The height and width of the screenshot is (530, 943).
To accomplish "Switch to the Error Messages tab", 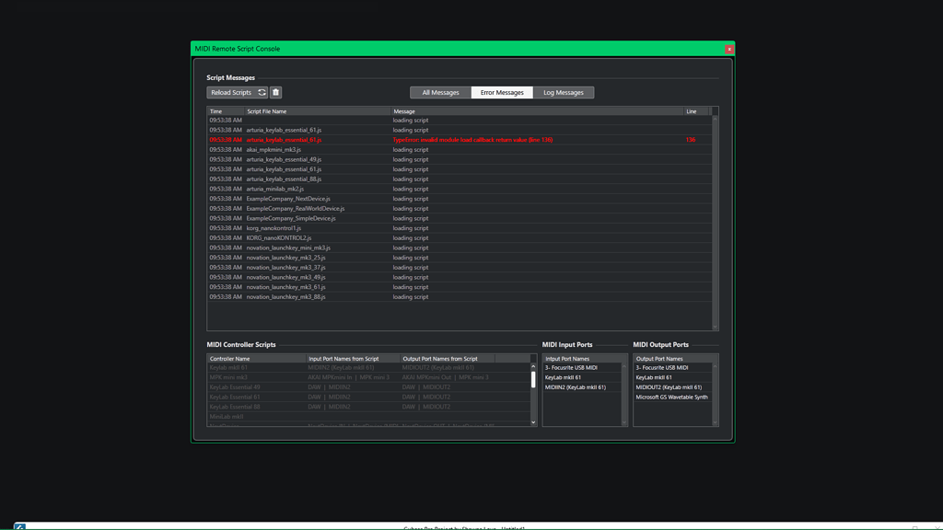I will 501,92.
